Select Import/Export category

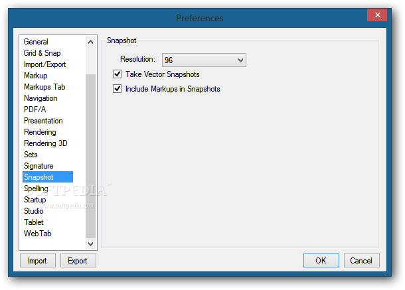click(x=45, y=64)
